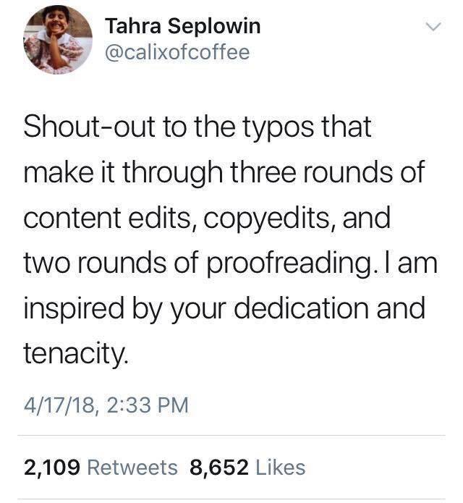Screen dimensions: 463x503
Task: Open the Retweets label list
Action: click(x=132, y=468)
